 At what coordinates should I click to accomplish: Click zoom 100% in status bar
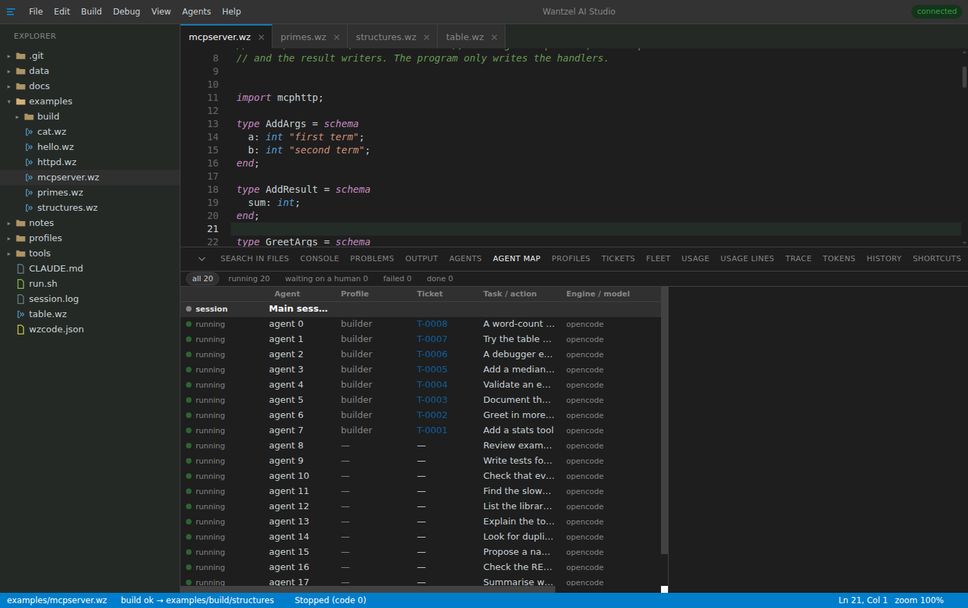click(x=919, y=600)
